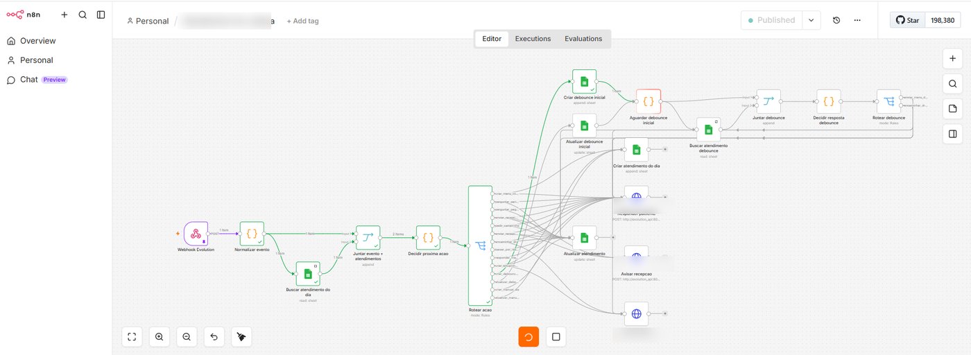Click the 198,380 star count

point(942,20)
